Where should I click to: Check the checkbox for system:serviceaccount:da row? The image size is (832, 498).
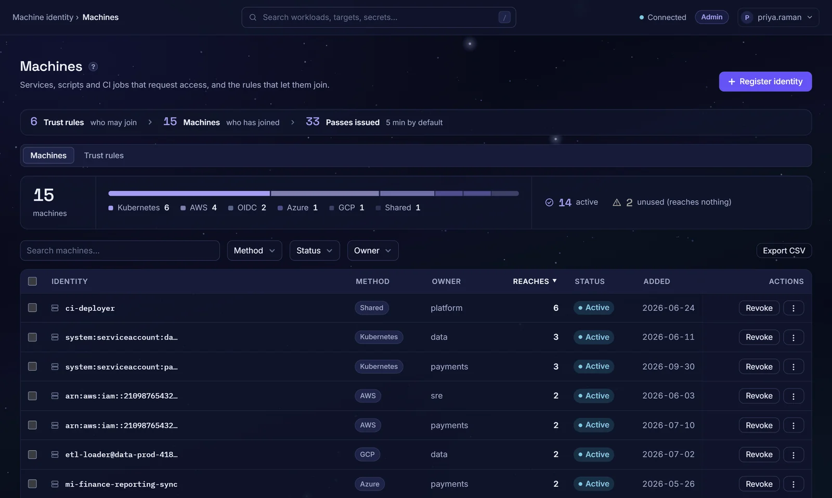pyautogui.click(x=32, y=337)
